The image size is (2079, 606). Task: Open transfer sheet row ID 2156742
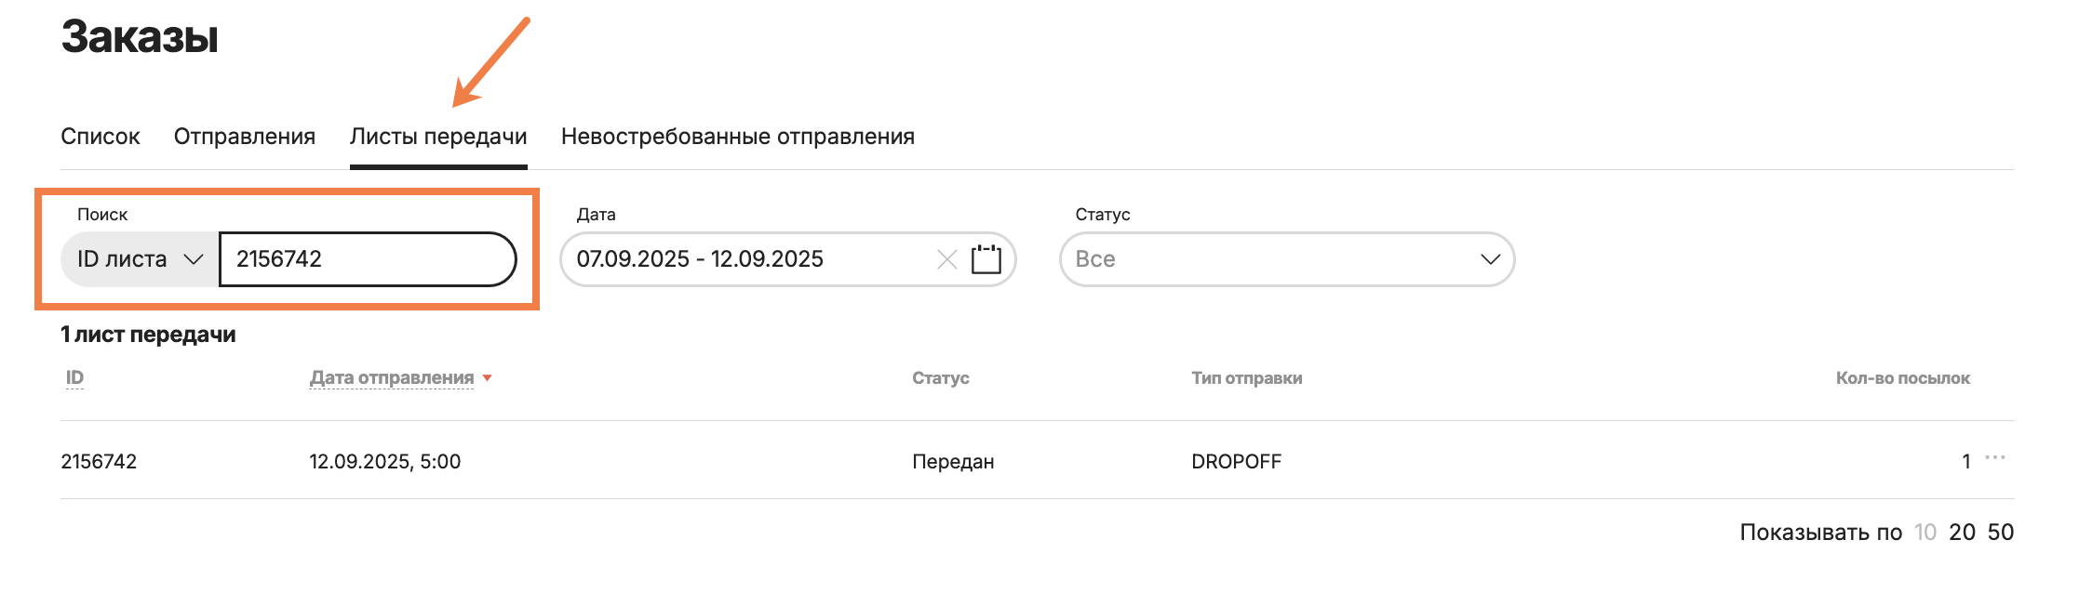(99, 462)
